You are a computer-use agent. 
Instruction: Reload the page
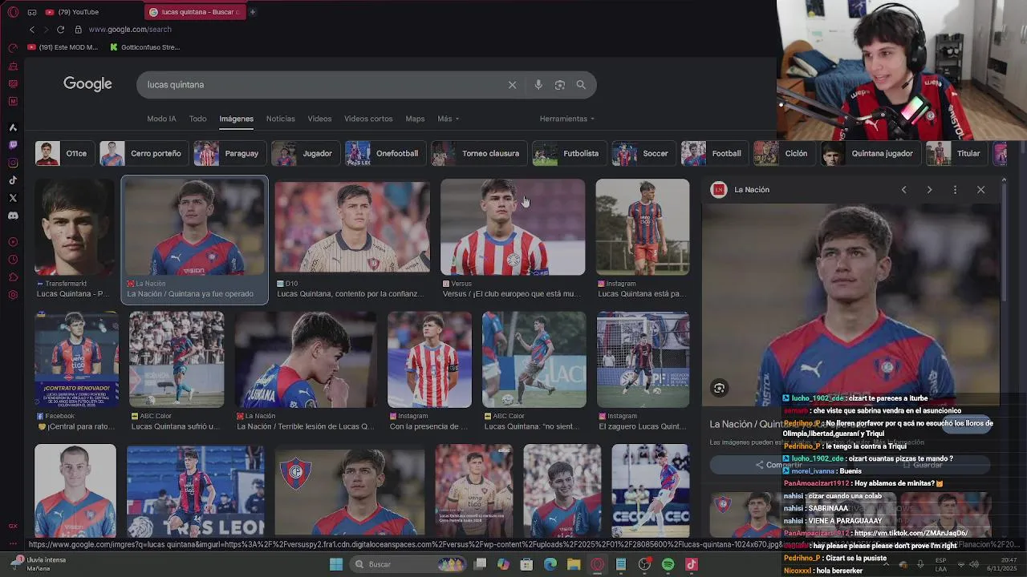(60, 30)
